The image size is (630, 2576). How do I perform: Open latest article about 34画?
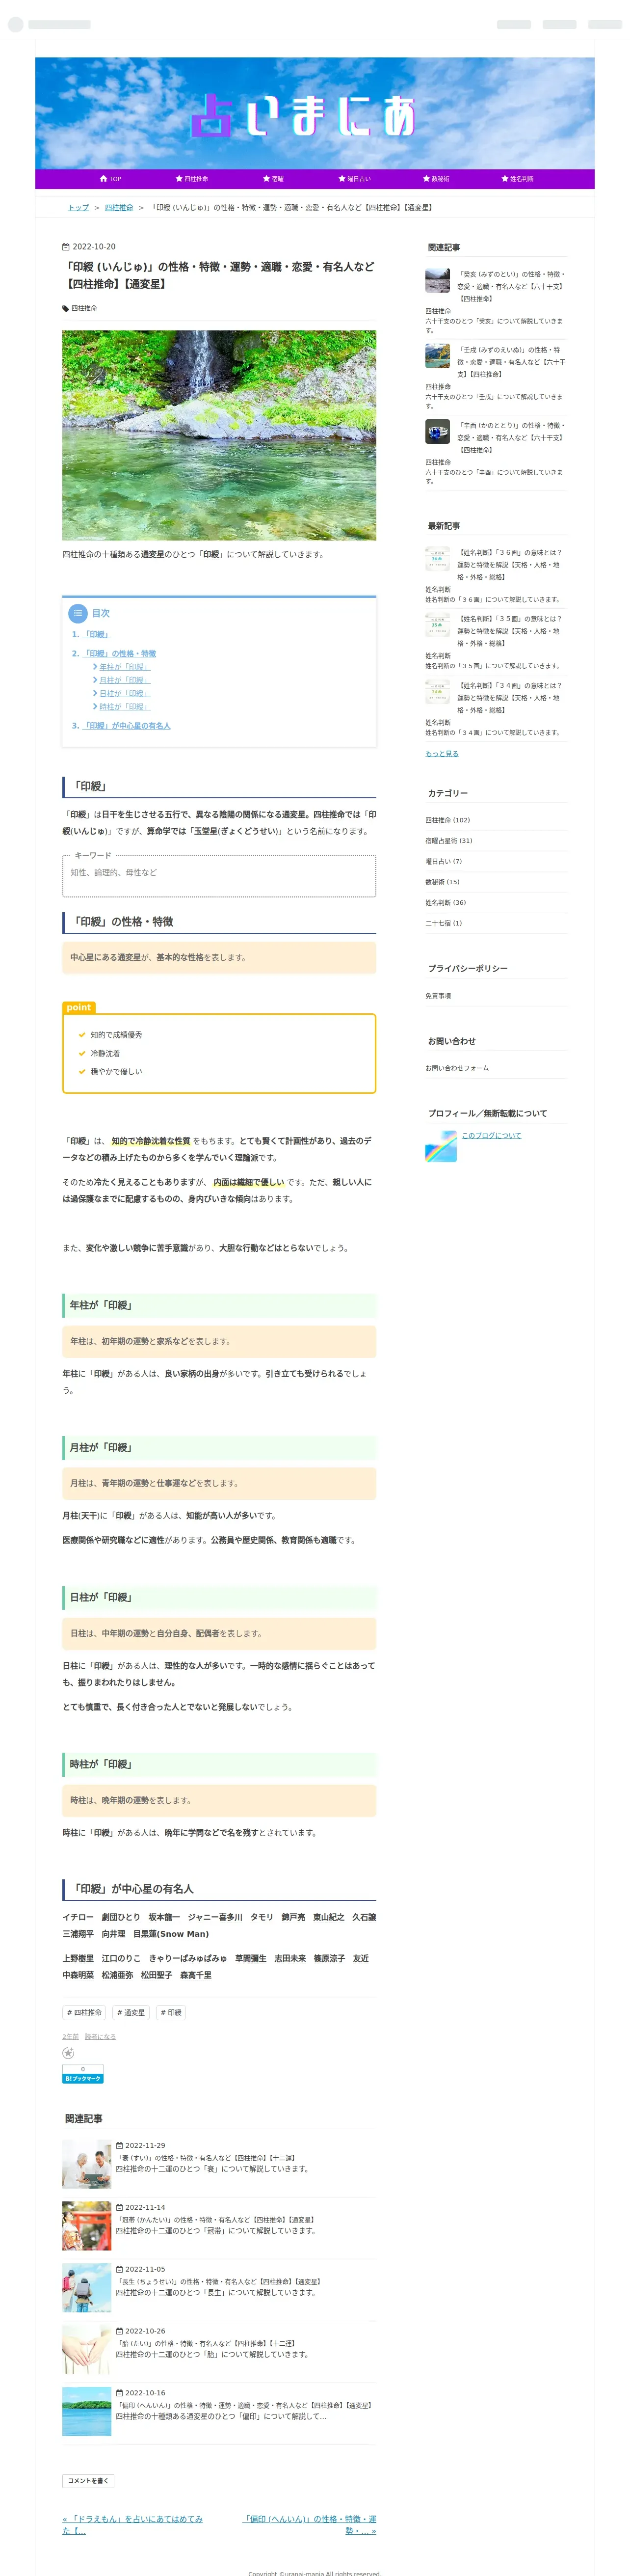[x=511, y=698]
